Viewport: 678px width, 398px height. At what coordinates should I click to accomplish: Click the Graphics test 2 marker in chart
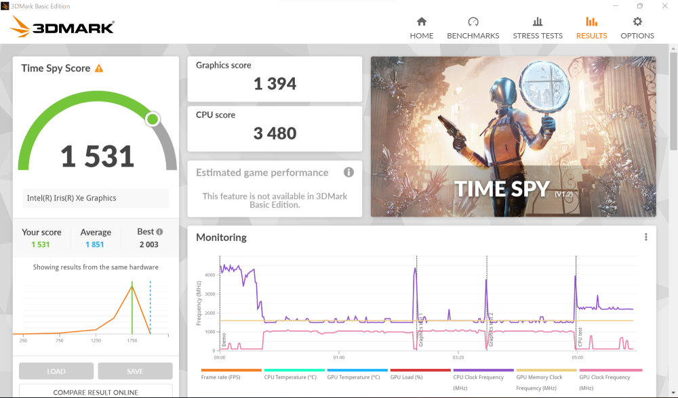click(491, 330)
